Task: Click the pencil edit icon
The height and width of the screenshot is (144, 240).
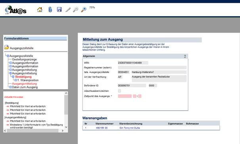Action: click(x=68, y=10)
